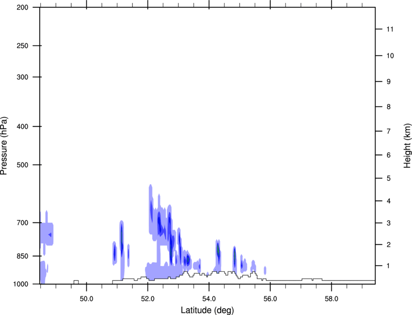Click the 50.0 latitude tick label
Screen dimensions: 412x315
[86, 299]
